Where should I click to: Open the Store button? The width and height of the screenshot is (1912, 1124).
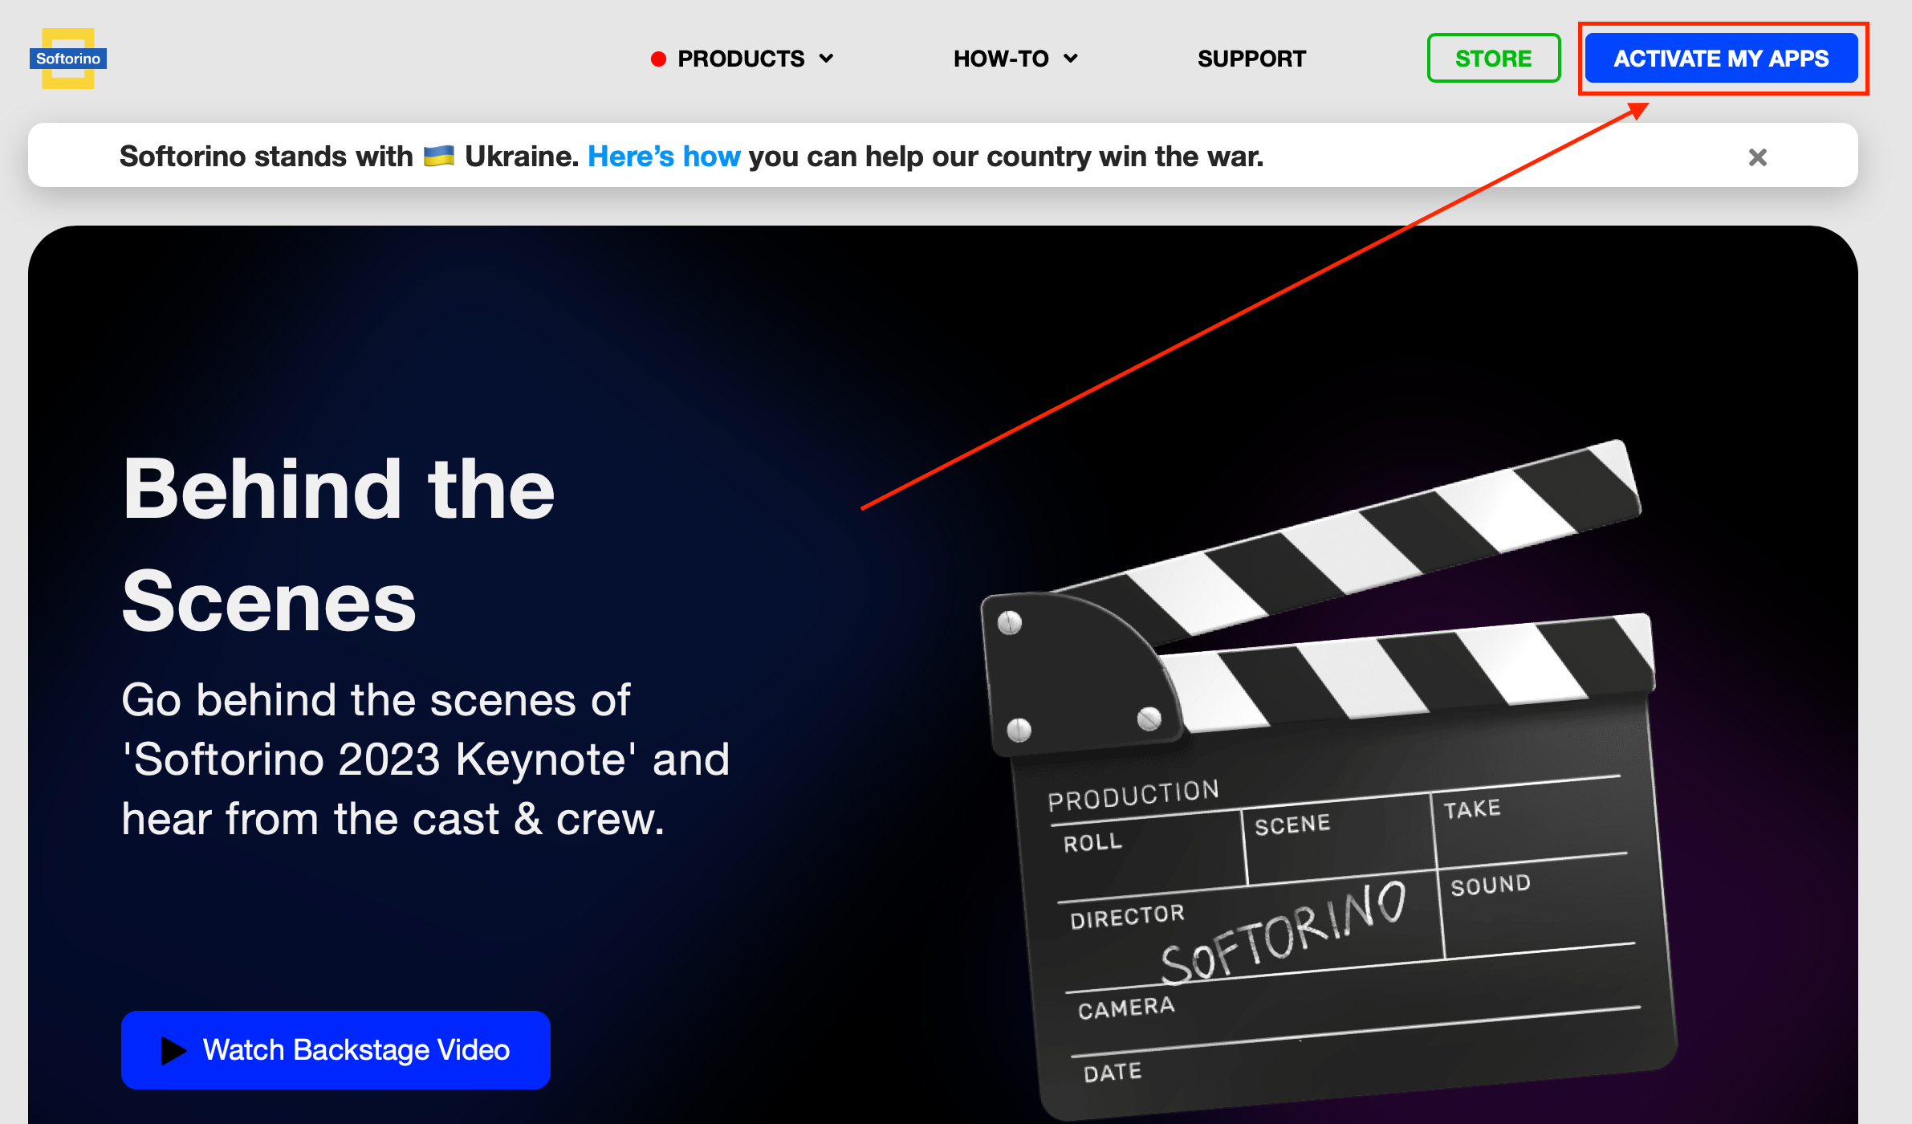coord(1493,58)
